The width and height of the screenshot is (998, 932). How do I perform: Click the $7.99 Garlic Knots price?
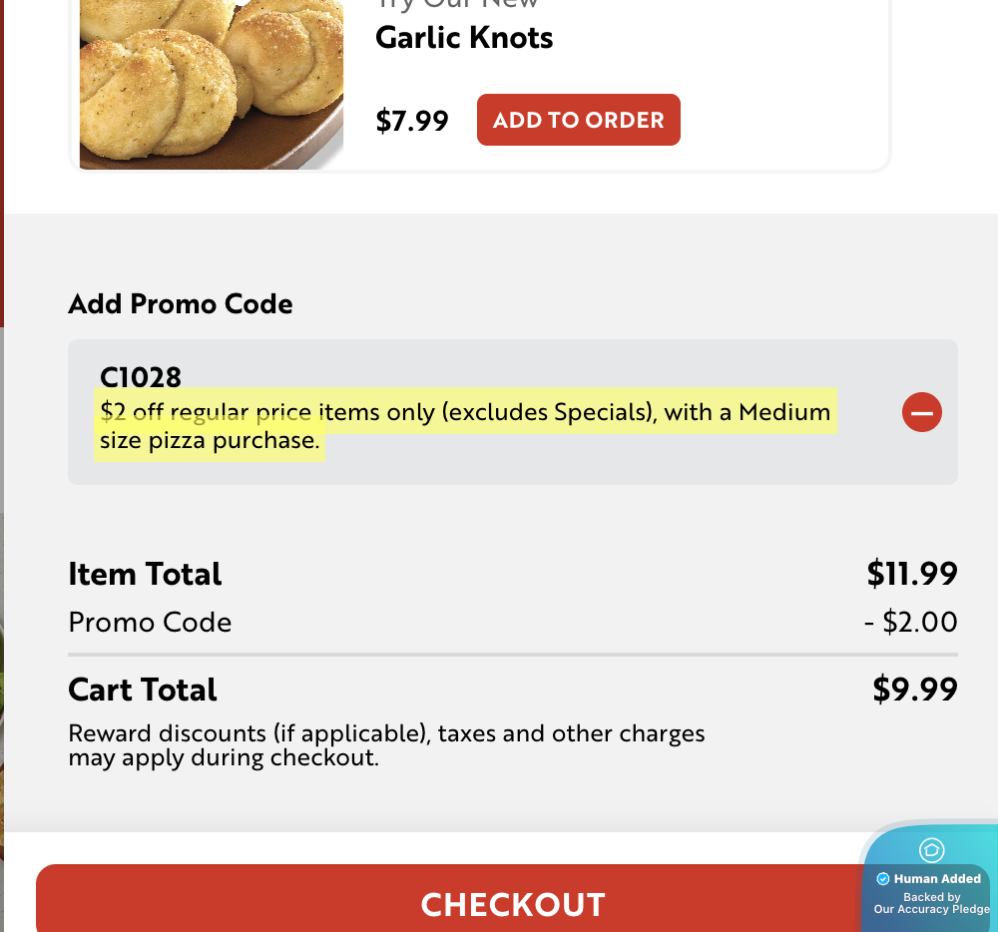[x=412, y=121]
